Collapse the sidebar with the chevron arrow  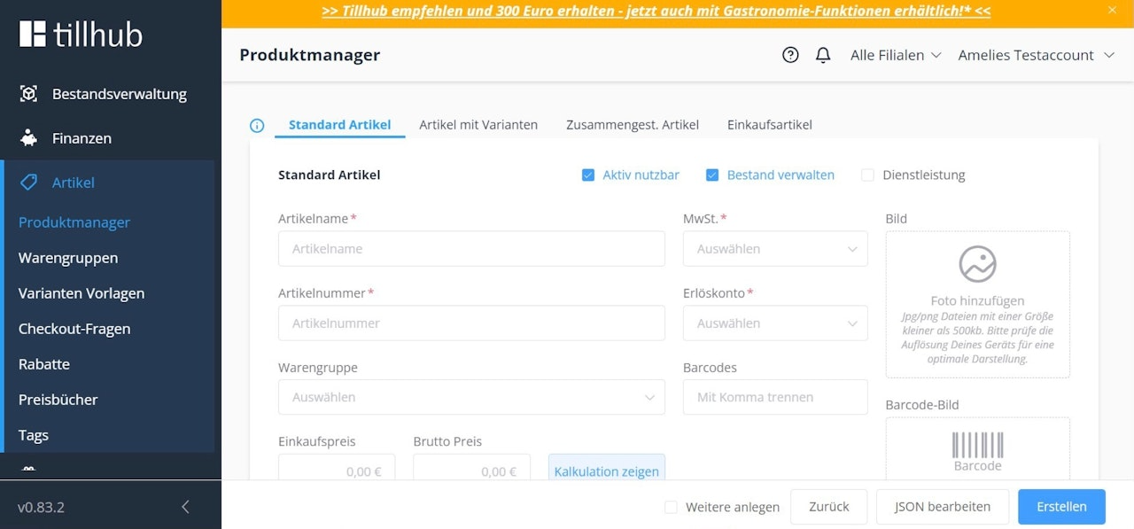pos(185,507)
